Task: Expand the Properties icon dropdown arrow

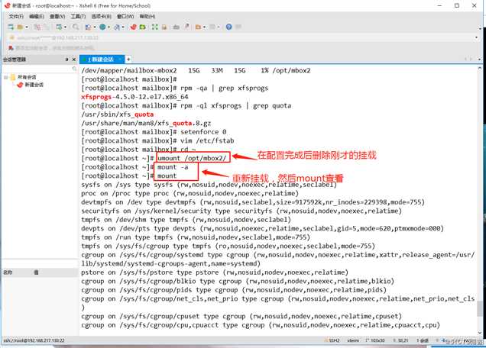Action: coord(65,27)
